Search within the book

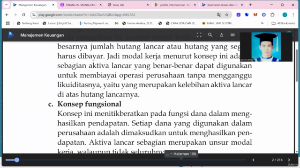210,35
